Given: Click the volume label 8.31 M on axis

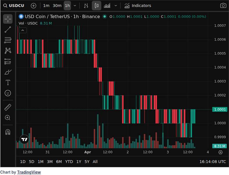Looking at the screenshot, I should coord(220,146).
